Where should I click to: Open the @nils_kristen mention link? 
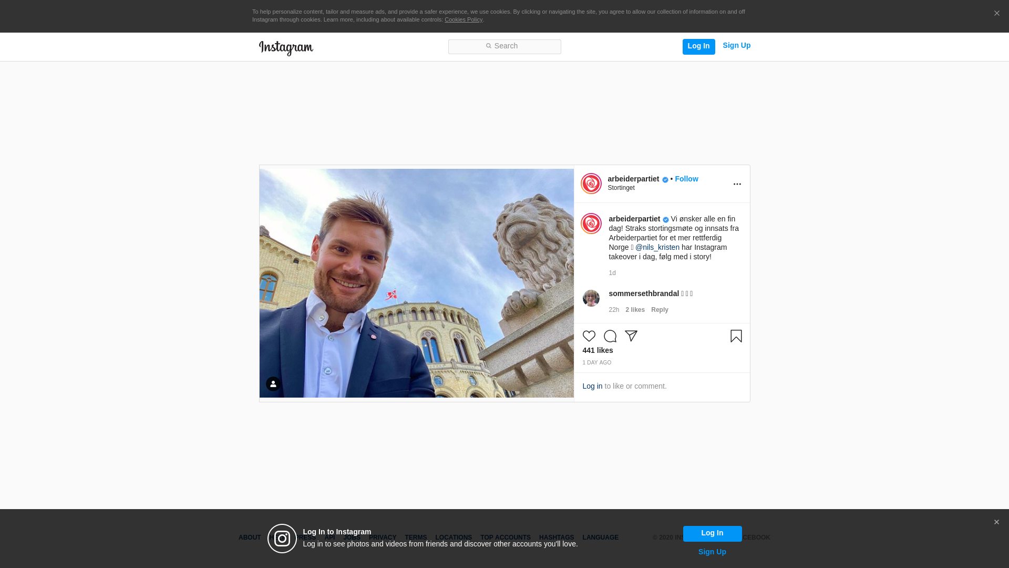(x=657, y=247)
